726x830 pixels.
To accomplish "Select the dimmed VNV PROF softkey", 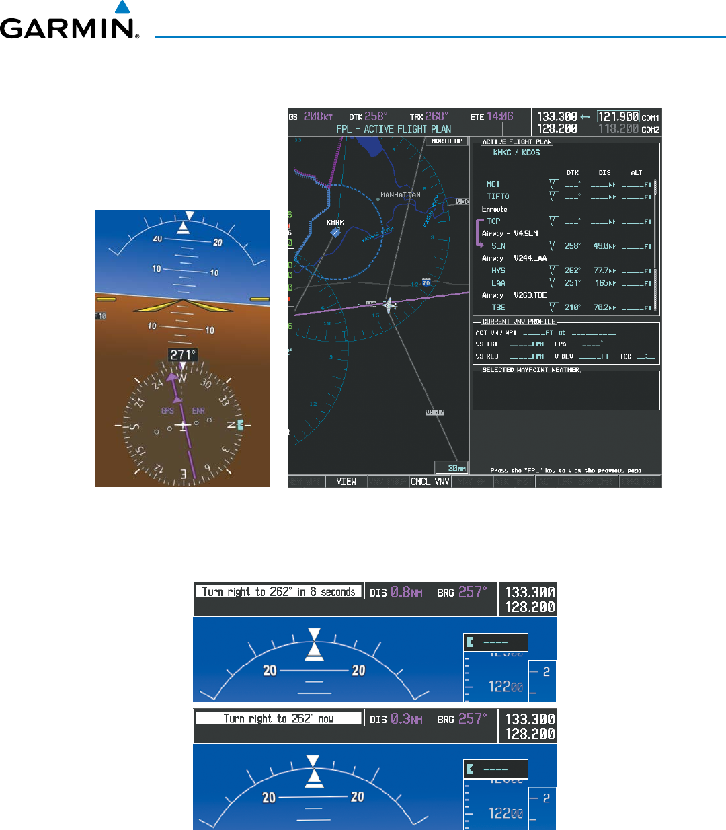I will pos(389,482).
